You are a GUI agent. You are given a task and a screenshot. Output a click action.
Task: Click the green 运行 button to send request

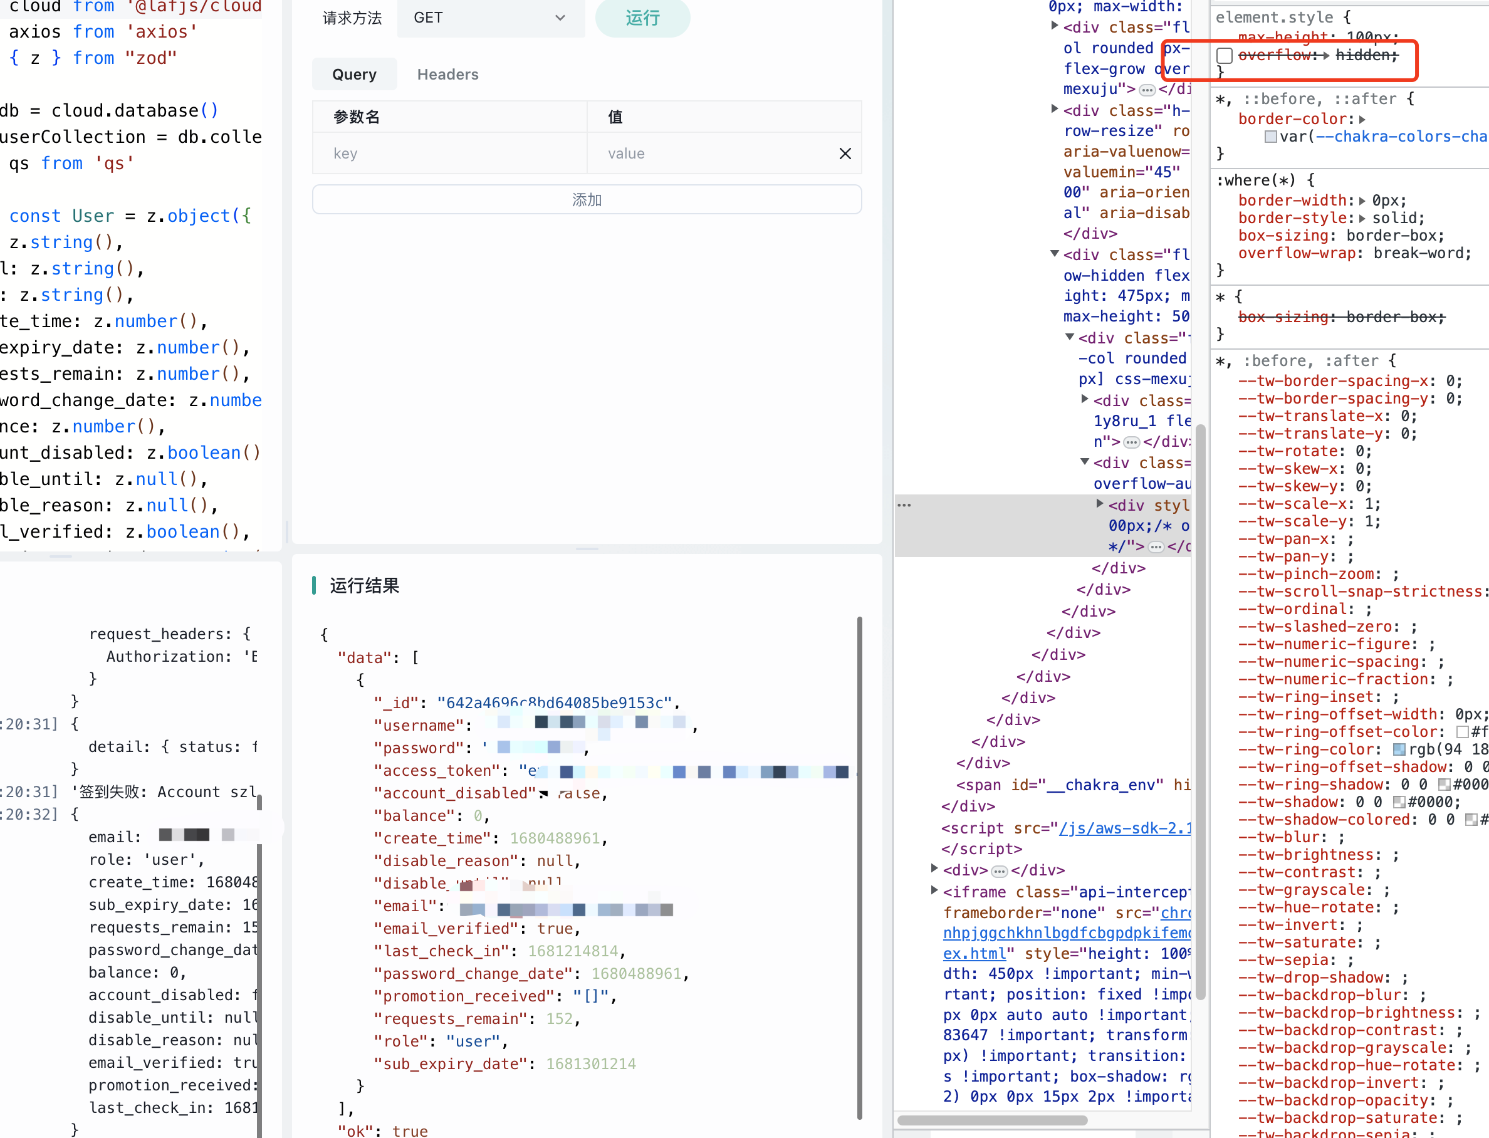pos(642,18)
